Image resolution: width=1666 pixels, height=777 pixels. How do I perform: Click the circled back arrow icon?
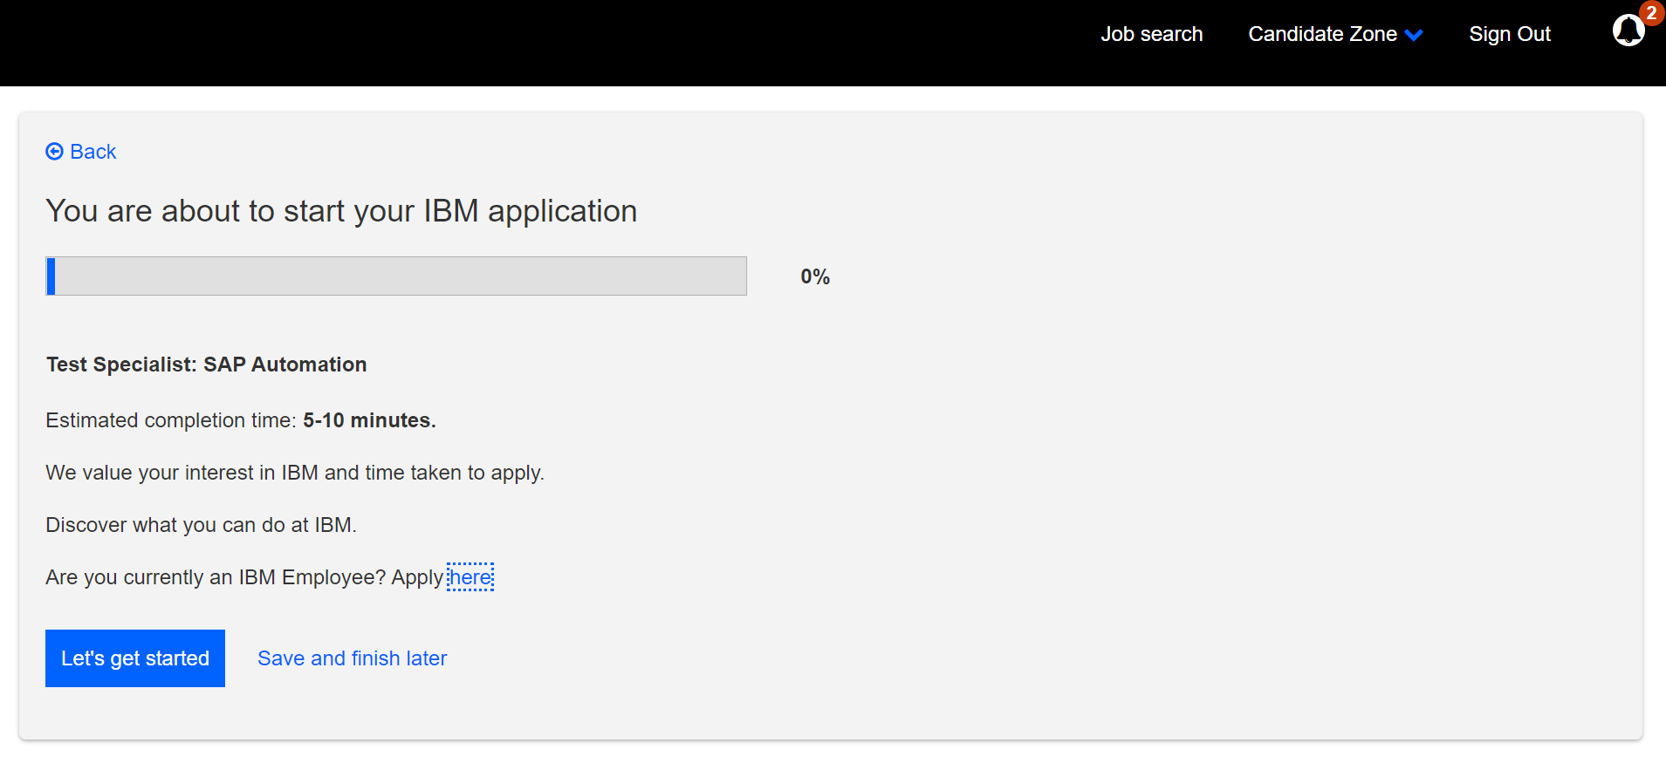click(54, 152)
